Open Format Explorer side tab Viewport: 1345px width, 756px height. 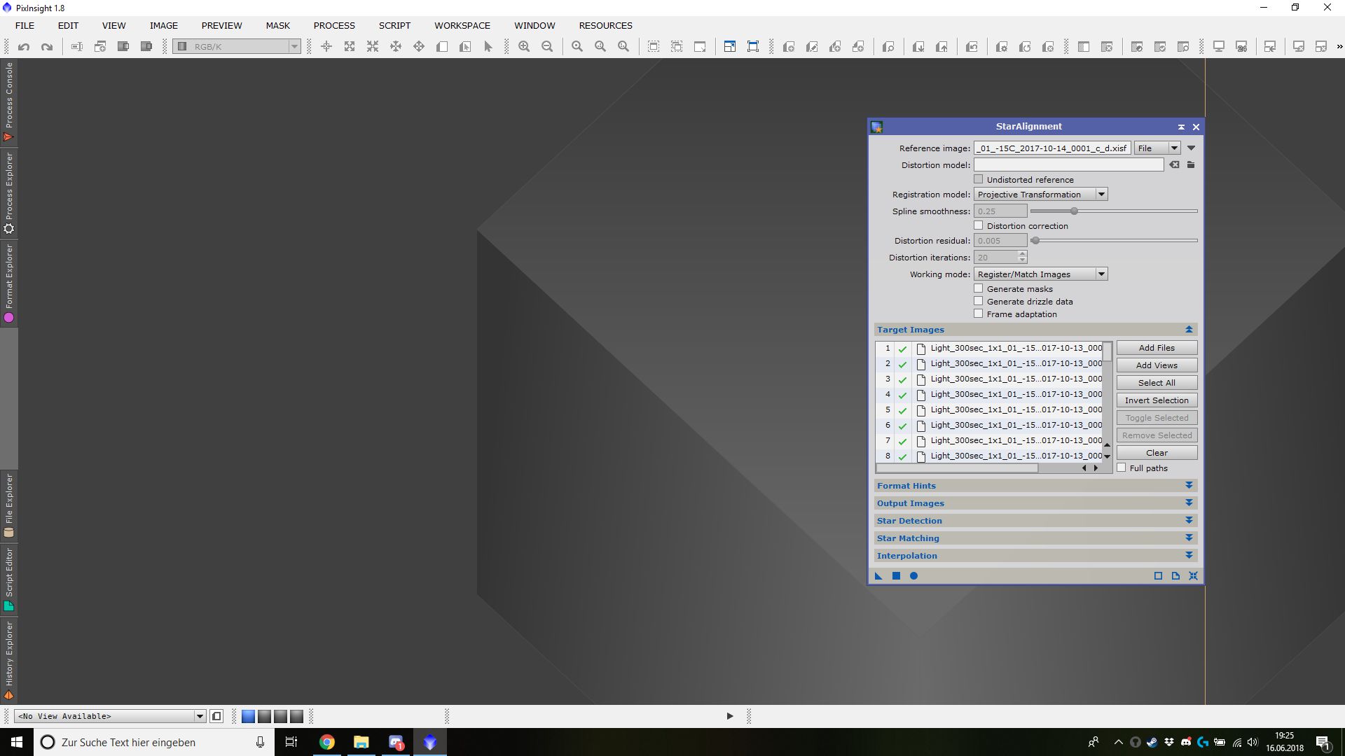point(9,283)
